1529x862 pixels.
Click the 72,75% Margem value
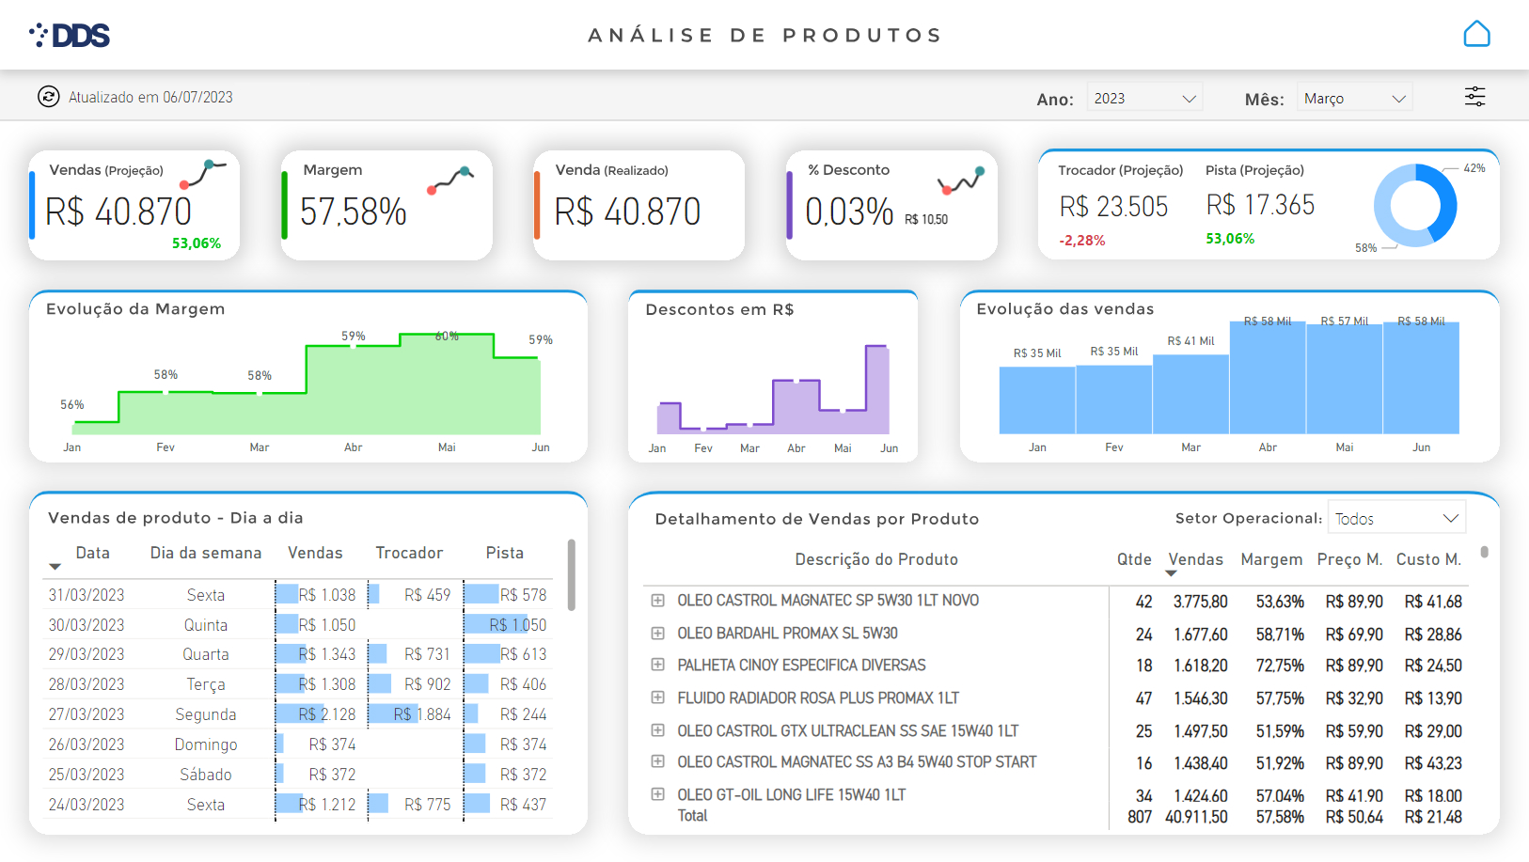[1280, 666]
